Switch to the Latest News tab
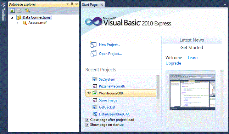This screenshot has height=134, width=229. pos(192,40)
